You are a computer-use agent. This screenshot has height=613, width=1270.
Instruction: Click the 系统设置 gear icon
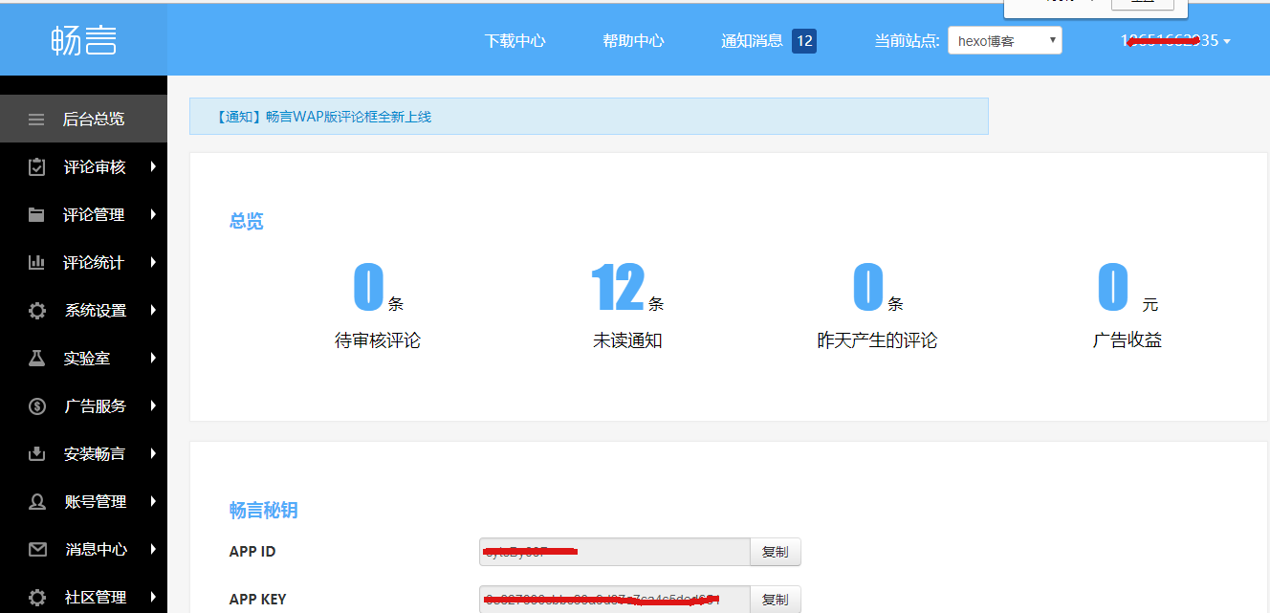click(x=36, y=311)
